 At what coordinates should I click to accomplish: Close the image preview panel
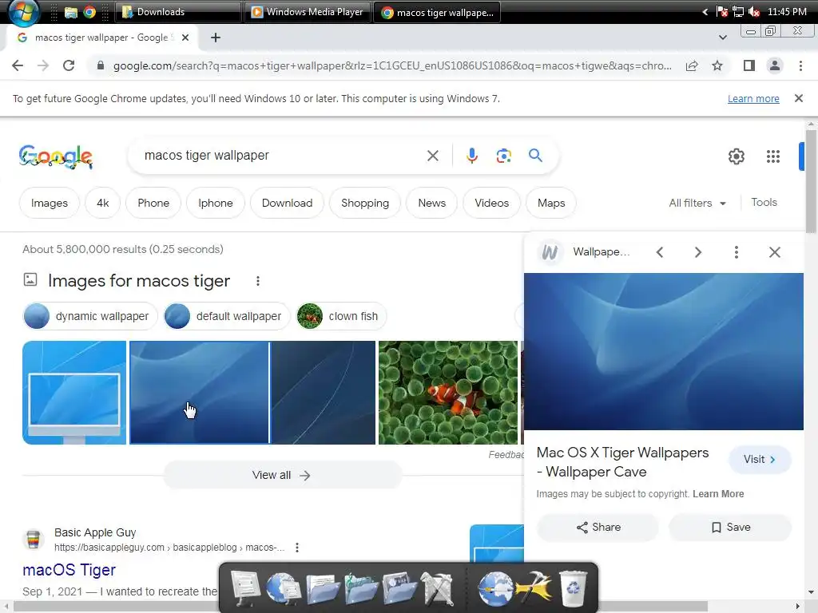(775, 252)
